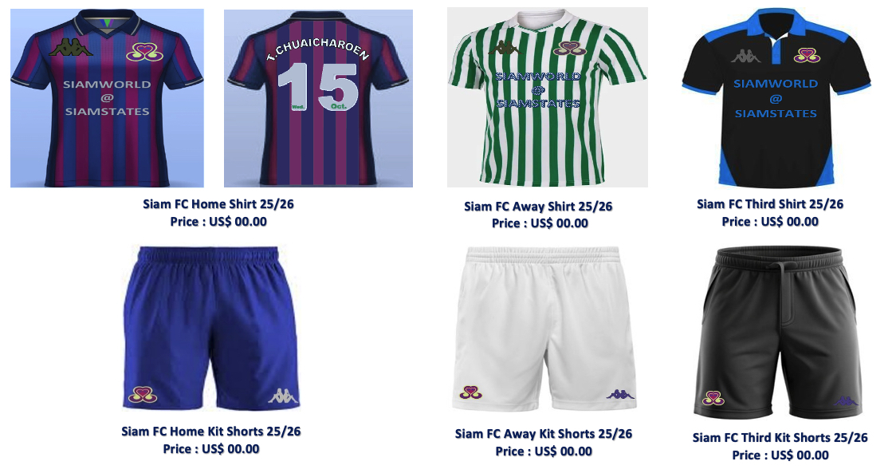Click the heart crest on the away shirt
This screenshot has height=473, width=892.
569,49
